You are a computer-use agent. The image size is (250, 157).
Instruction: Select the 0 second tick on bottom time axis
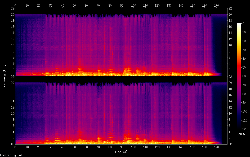15,147
